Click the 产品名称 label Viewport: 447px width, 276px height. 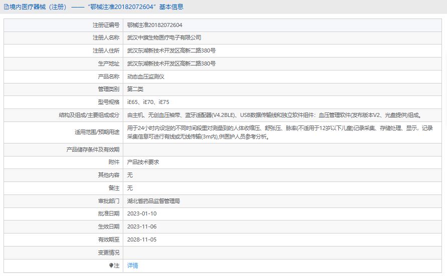point(109,76)
